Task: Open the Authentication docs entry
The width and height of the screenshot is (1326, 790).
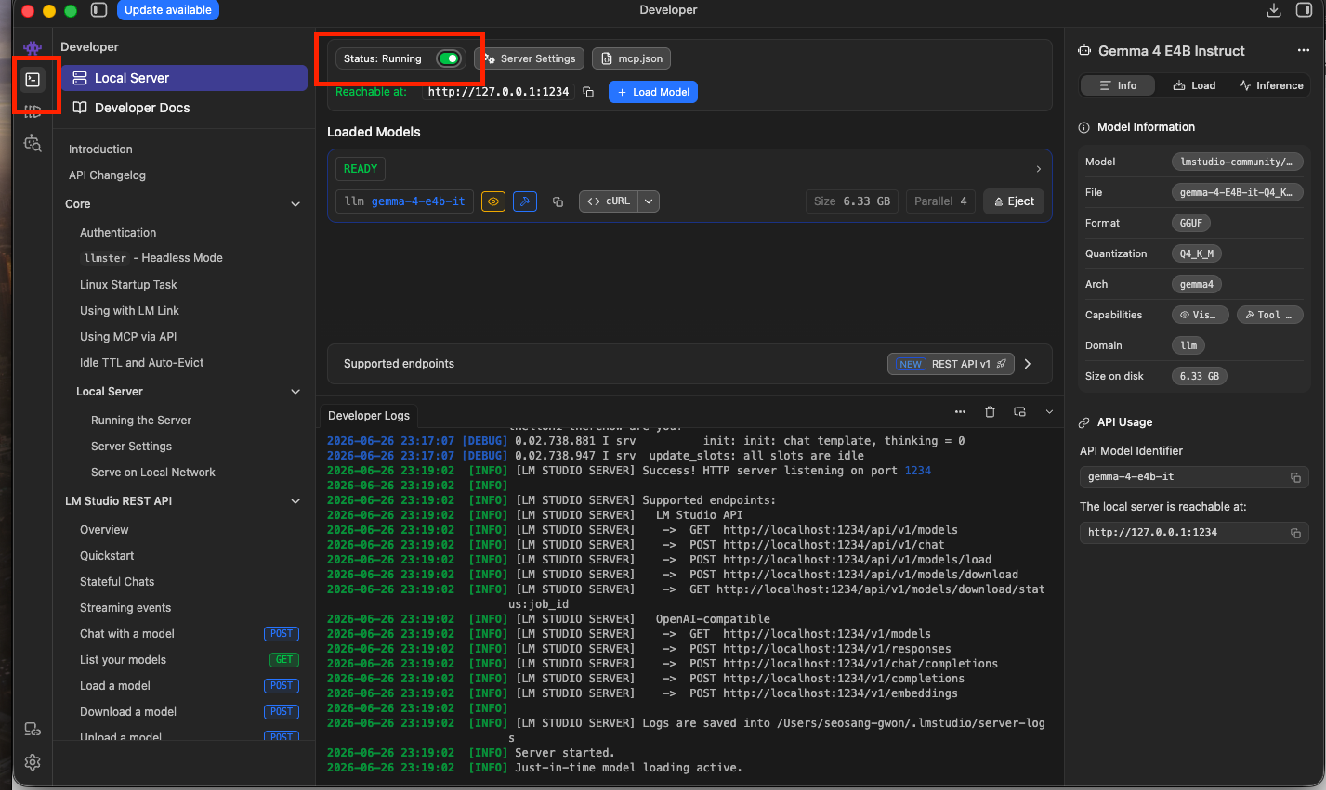Action: point(118,233)
